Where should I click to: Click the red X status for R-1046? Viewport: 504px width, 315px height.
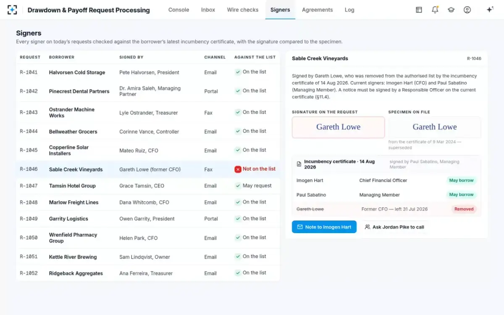[x=238, y=169]
